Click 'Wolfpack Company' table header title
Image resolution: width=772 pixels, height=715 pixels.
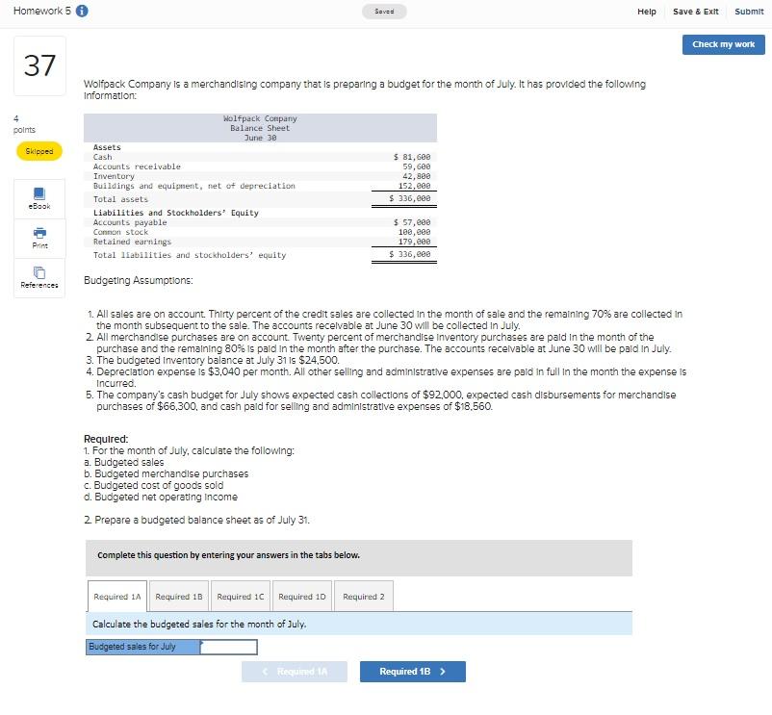[260, 118]
